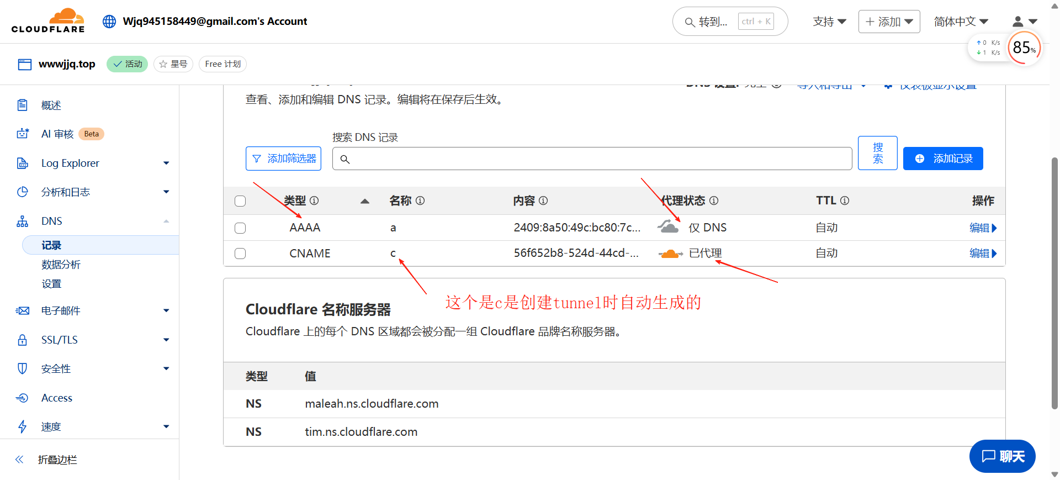Open the 概述 page
This screenshot has height=480, width=1060.
51,105
